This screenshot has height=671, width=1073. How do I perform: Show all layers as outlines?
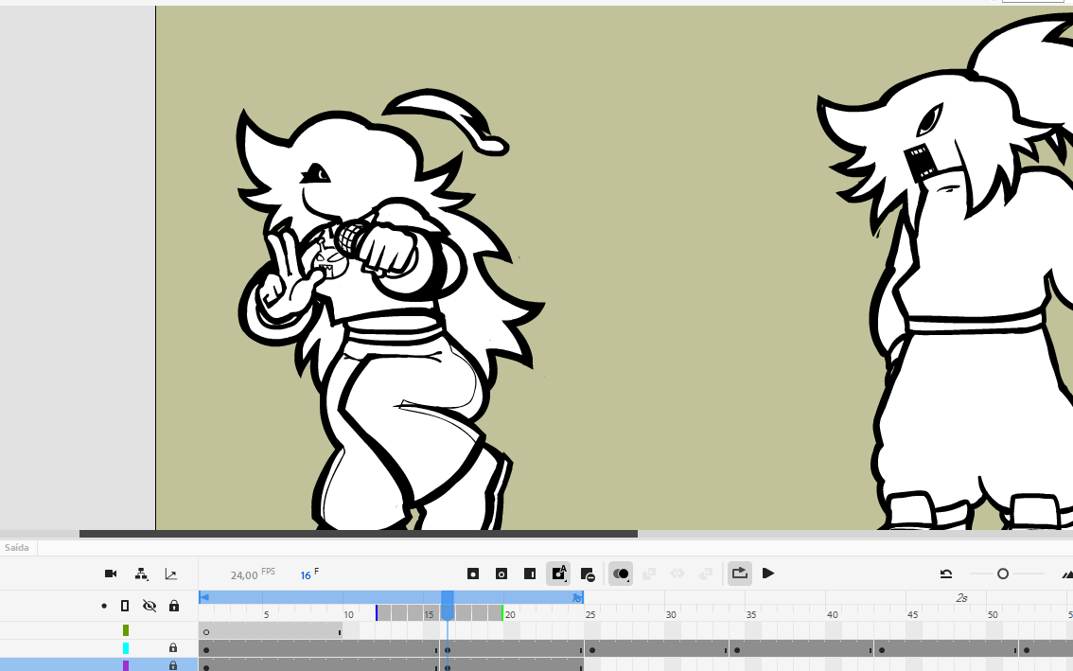pyautogui.click(x=125, y=606)
